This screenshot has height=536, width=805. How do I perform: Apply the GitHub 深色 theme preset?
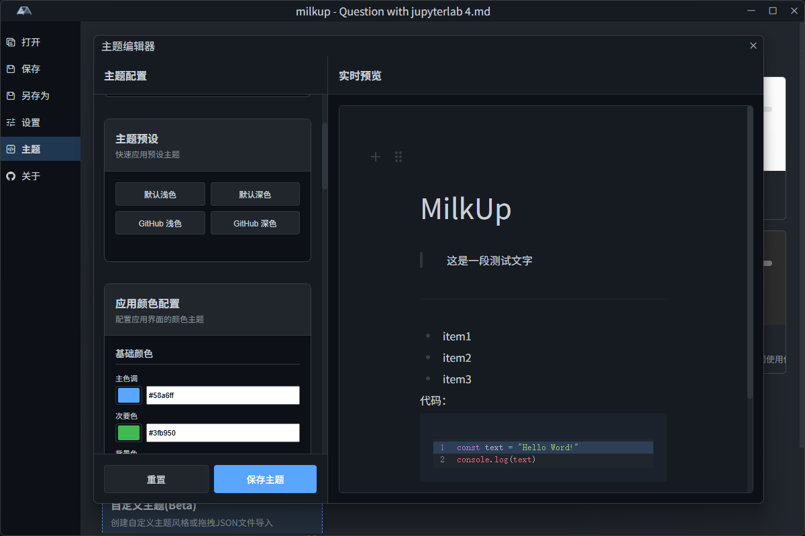(x=255, y=222)
